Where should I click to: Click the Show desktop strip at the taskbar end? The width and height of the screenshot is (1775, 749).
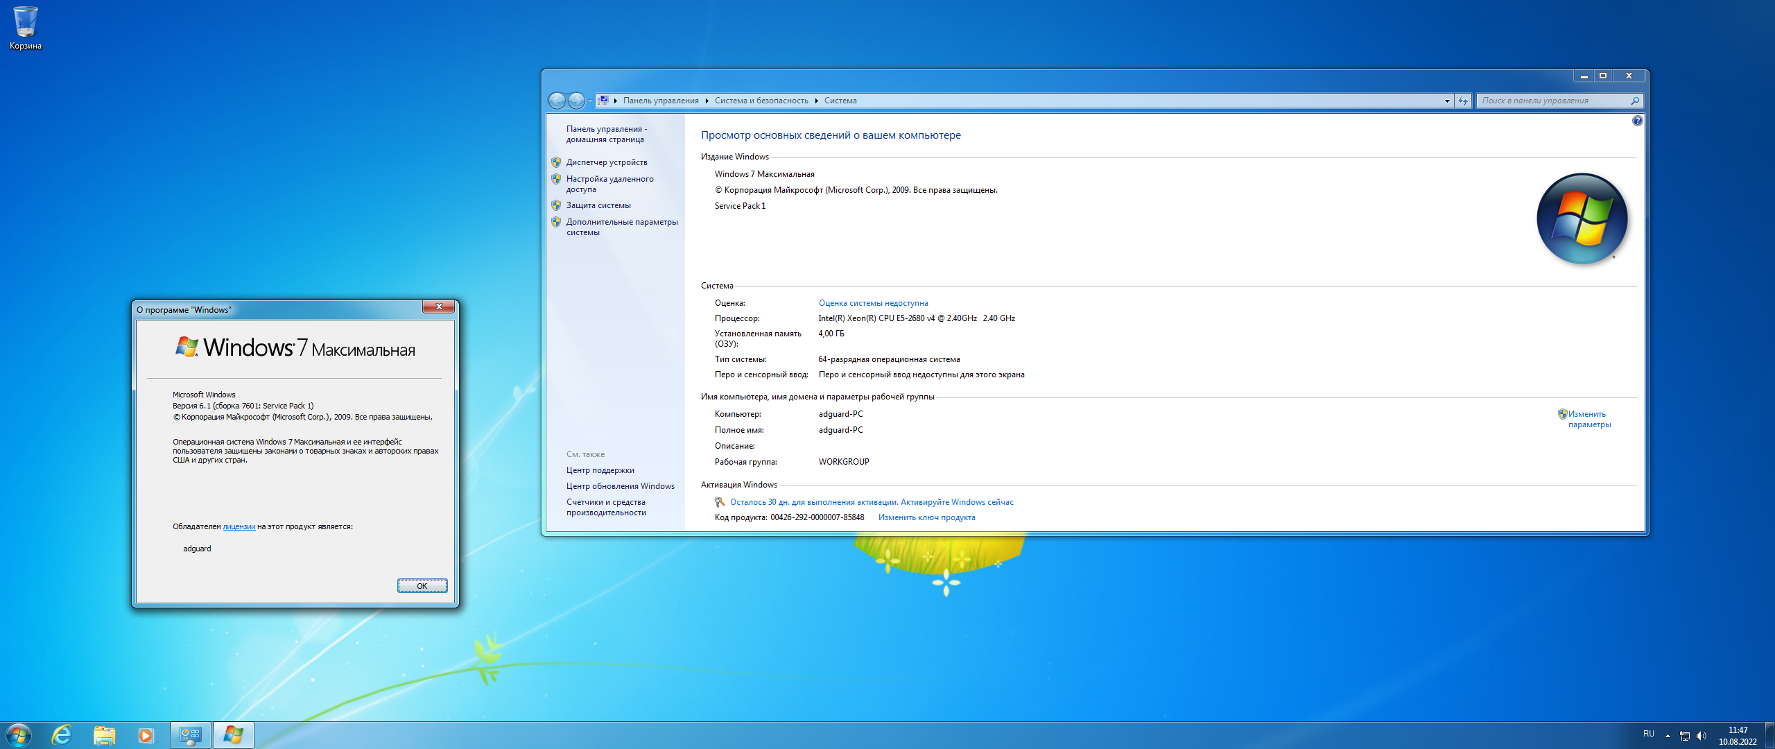pyautogui.click(x=1770, y=735)
